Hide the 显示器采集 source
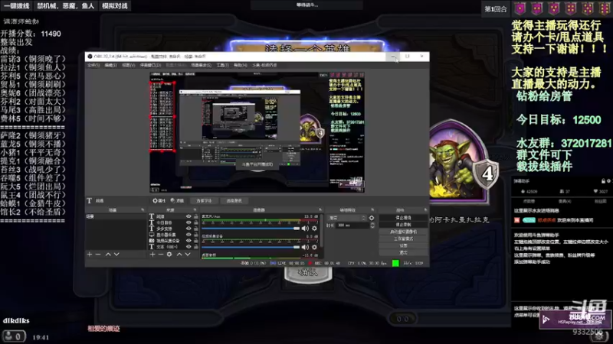This screenshot has width=613, height=344. click(x=188, y=235)
